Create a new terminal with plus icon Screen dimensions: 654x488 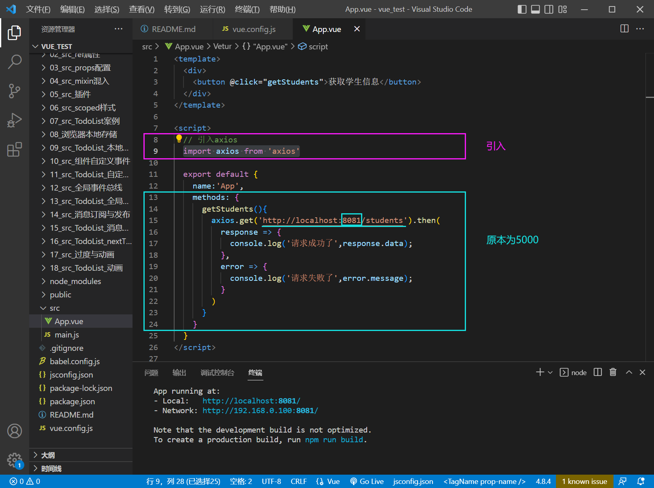(x=540, y=372)
